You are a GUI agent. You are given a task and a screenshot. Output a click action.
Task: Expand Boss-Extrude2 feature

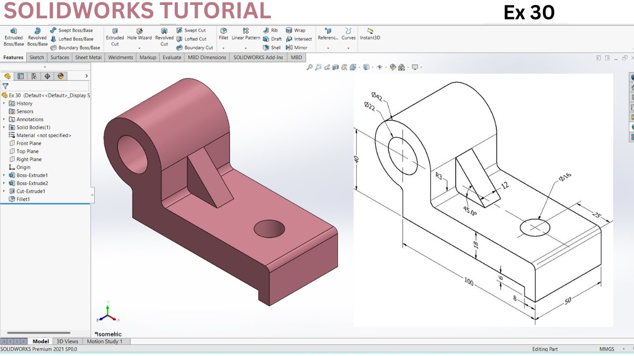coord(4,183)
